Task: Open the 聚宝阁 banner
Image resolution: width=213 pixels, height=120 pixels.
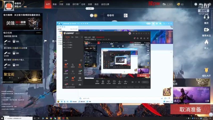Action: point(23,77)
